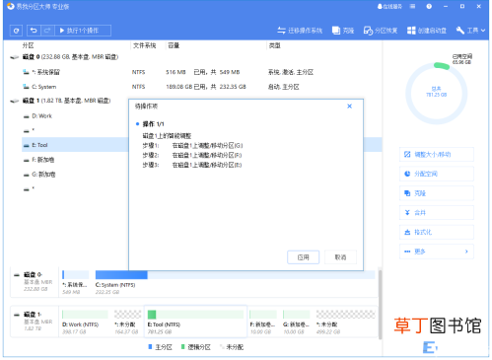
Task: Click the refresh icon in the toolbar
Action: pos(16,31)
